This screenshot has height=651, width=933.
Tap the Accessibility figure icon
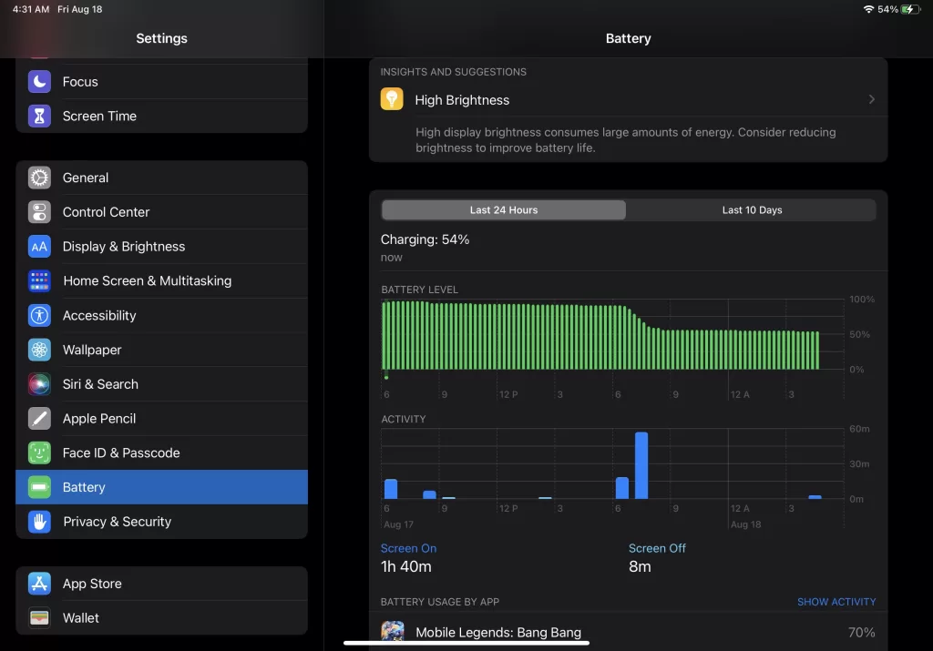tap(39, 315)
